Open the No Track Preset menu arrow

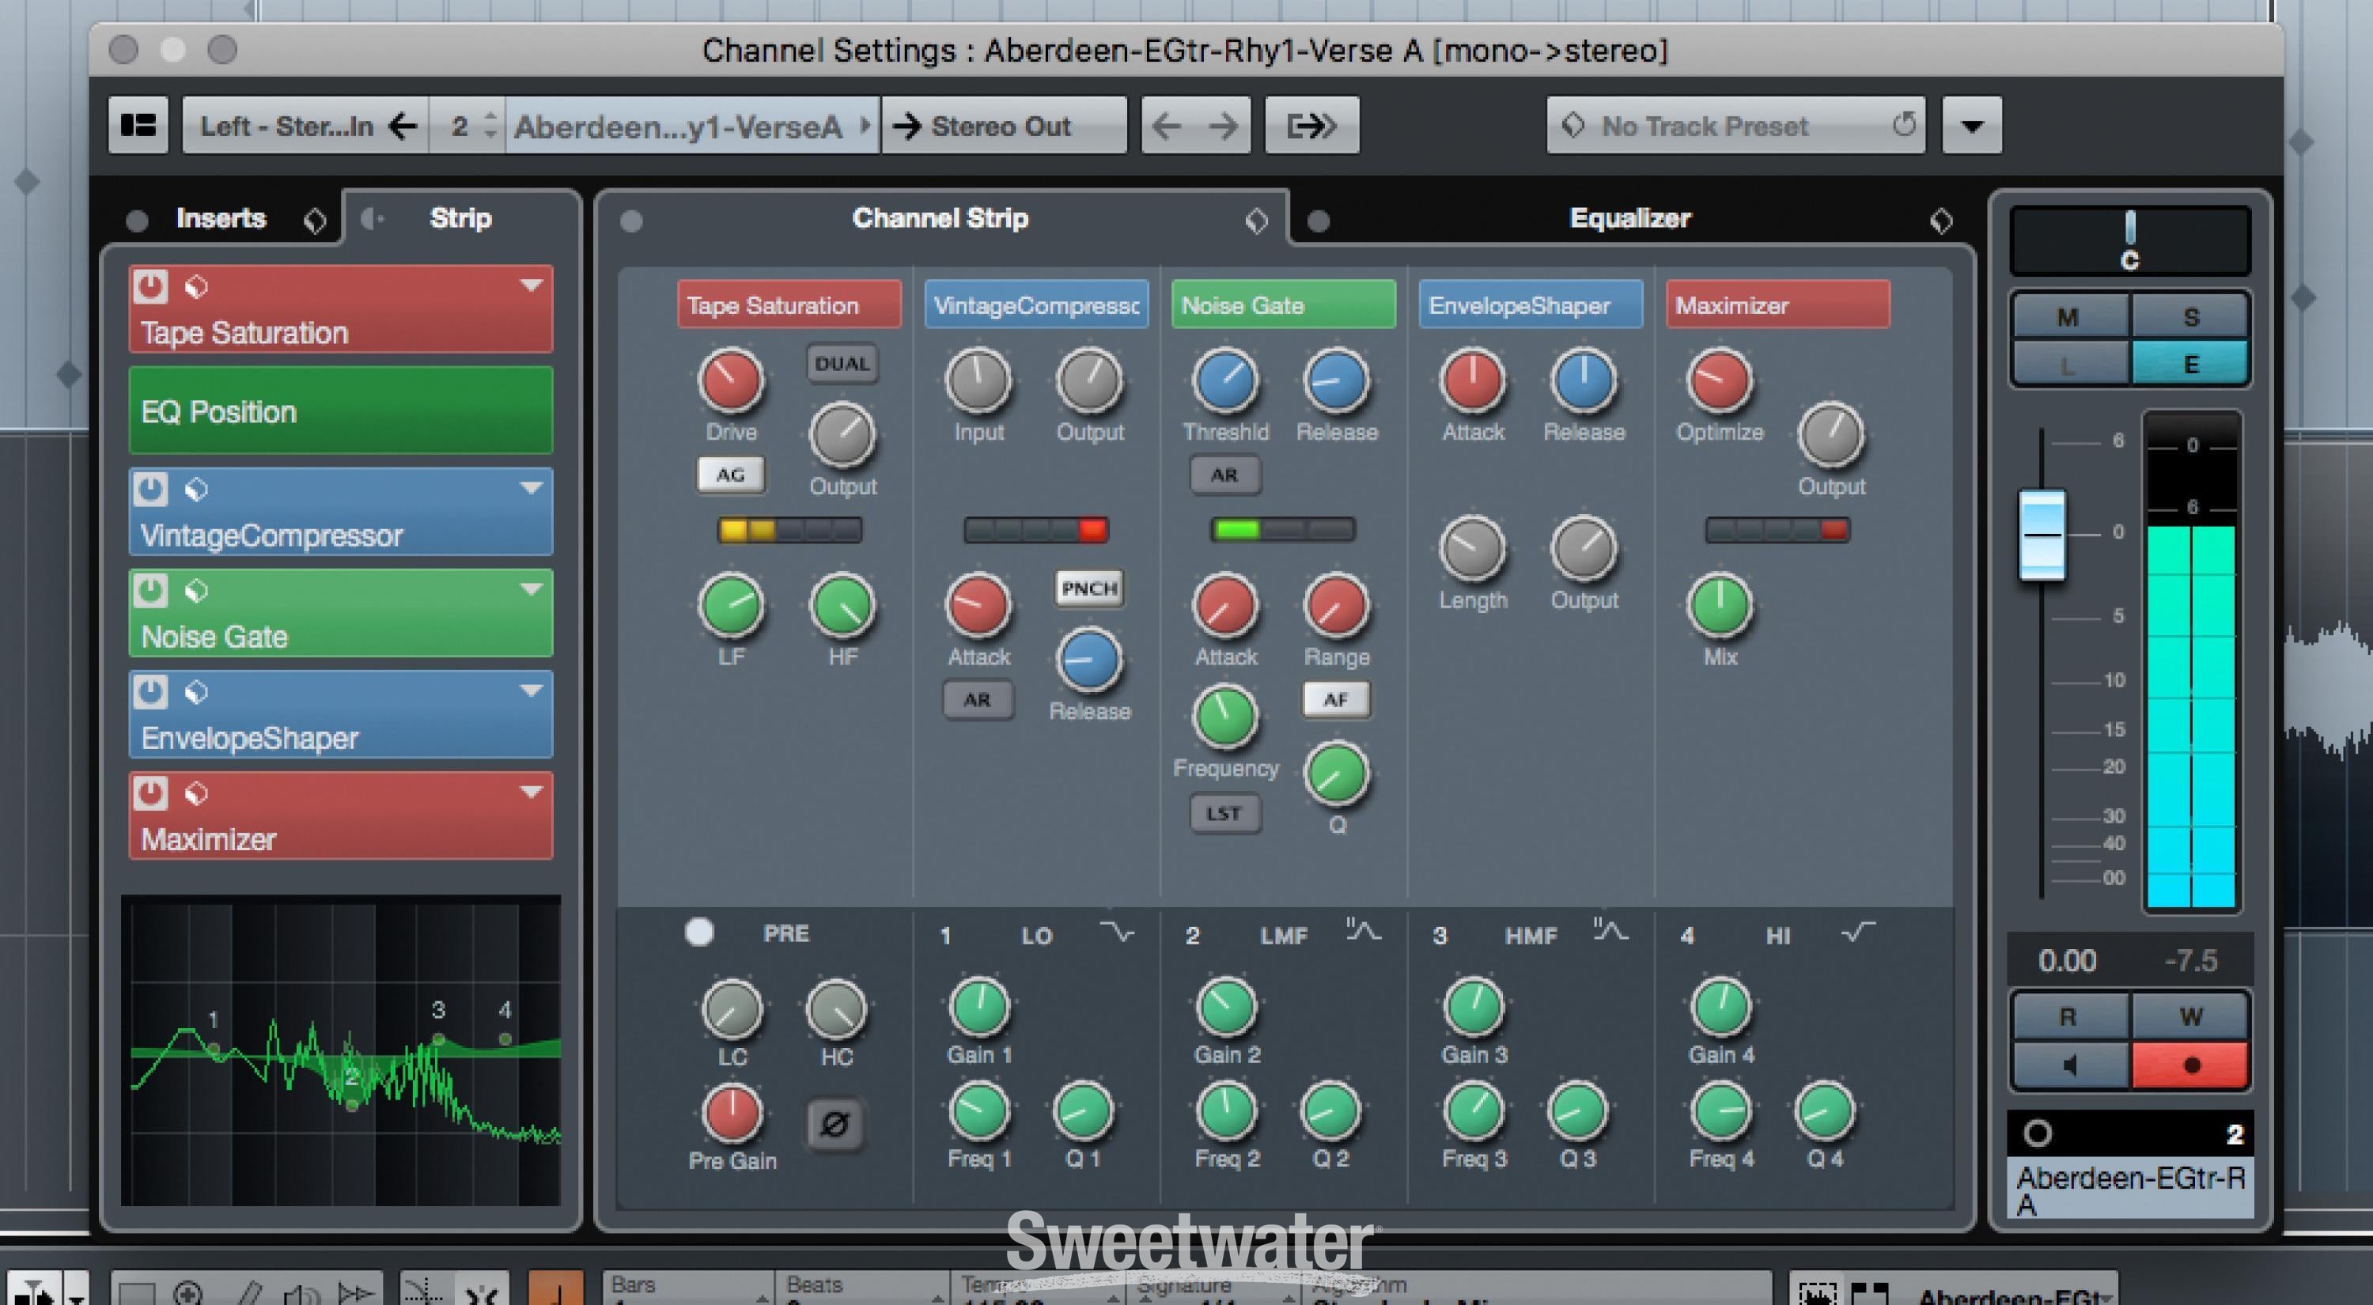coord(1971,125)
